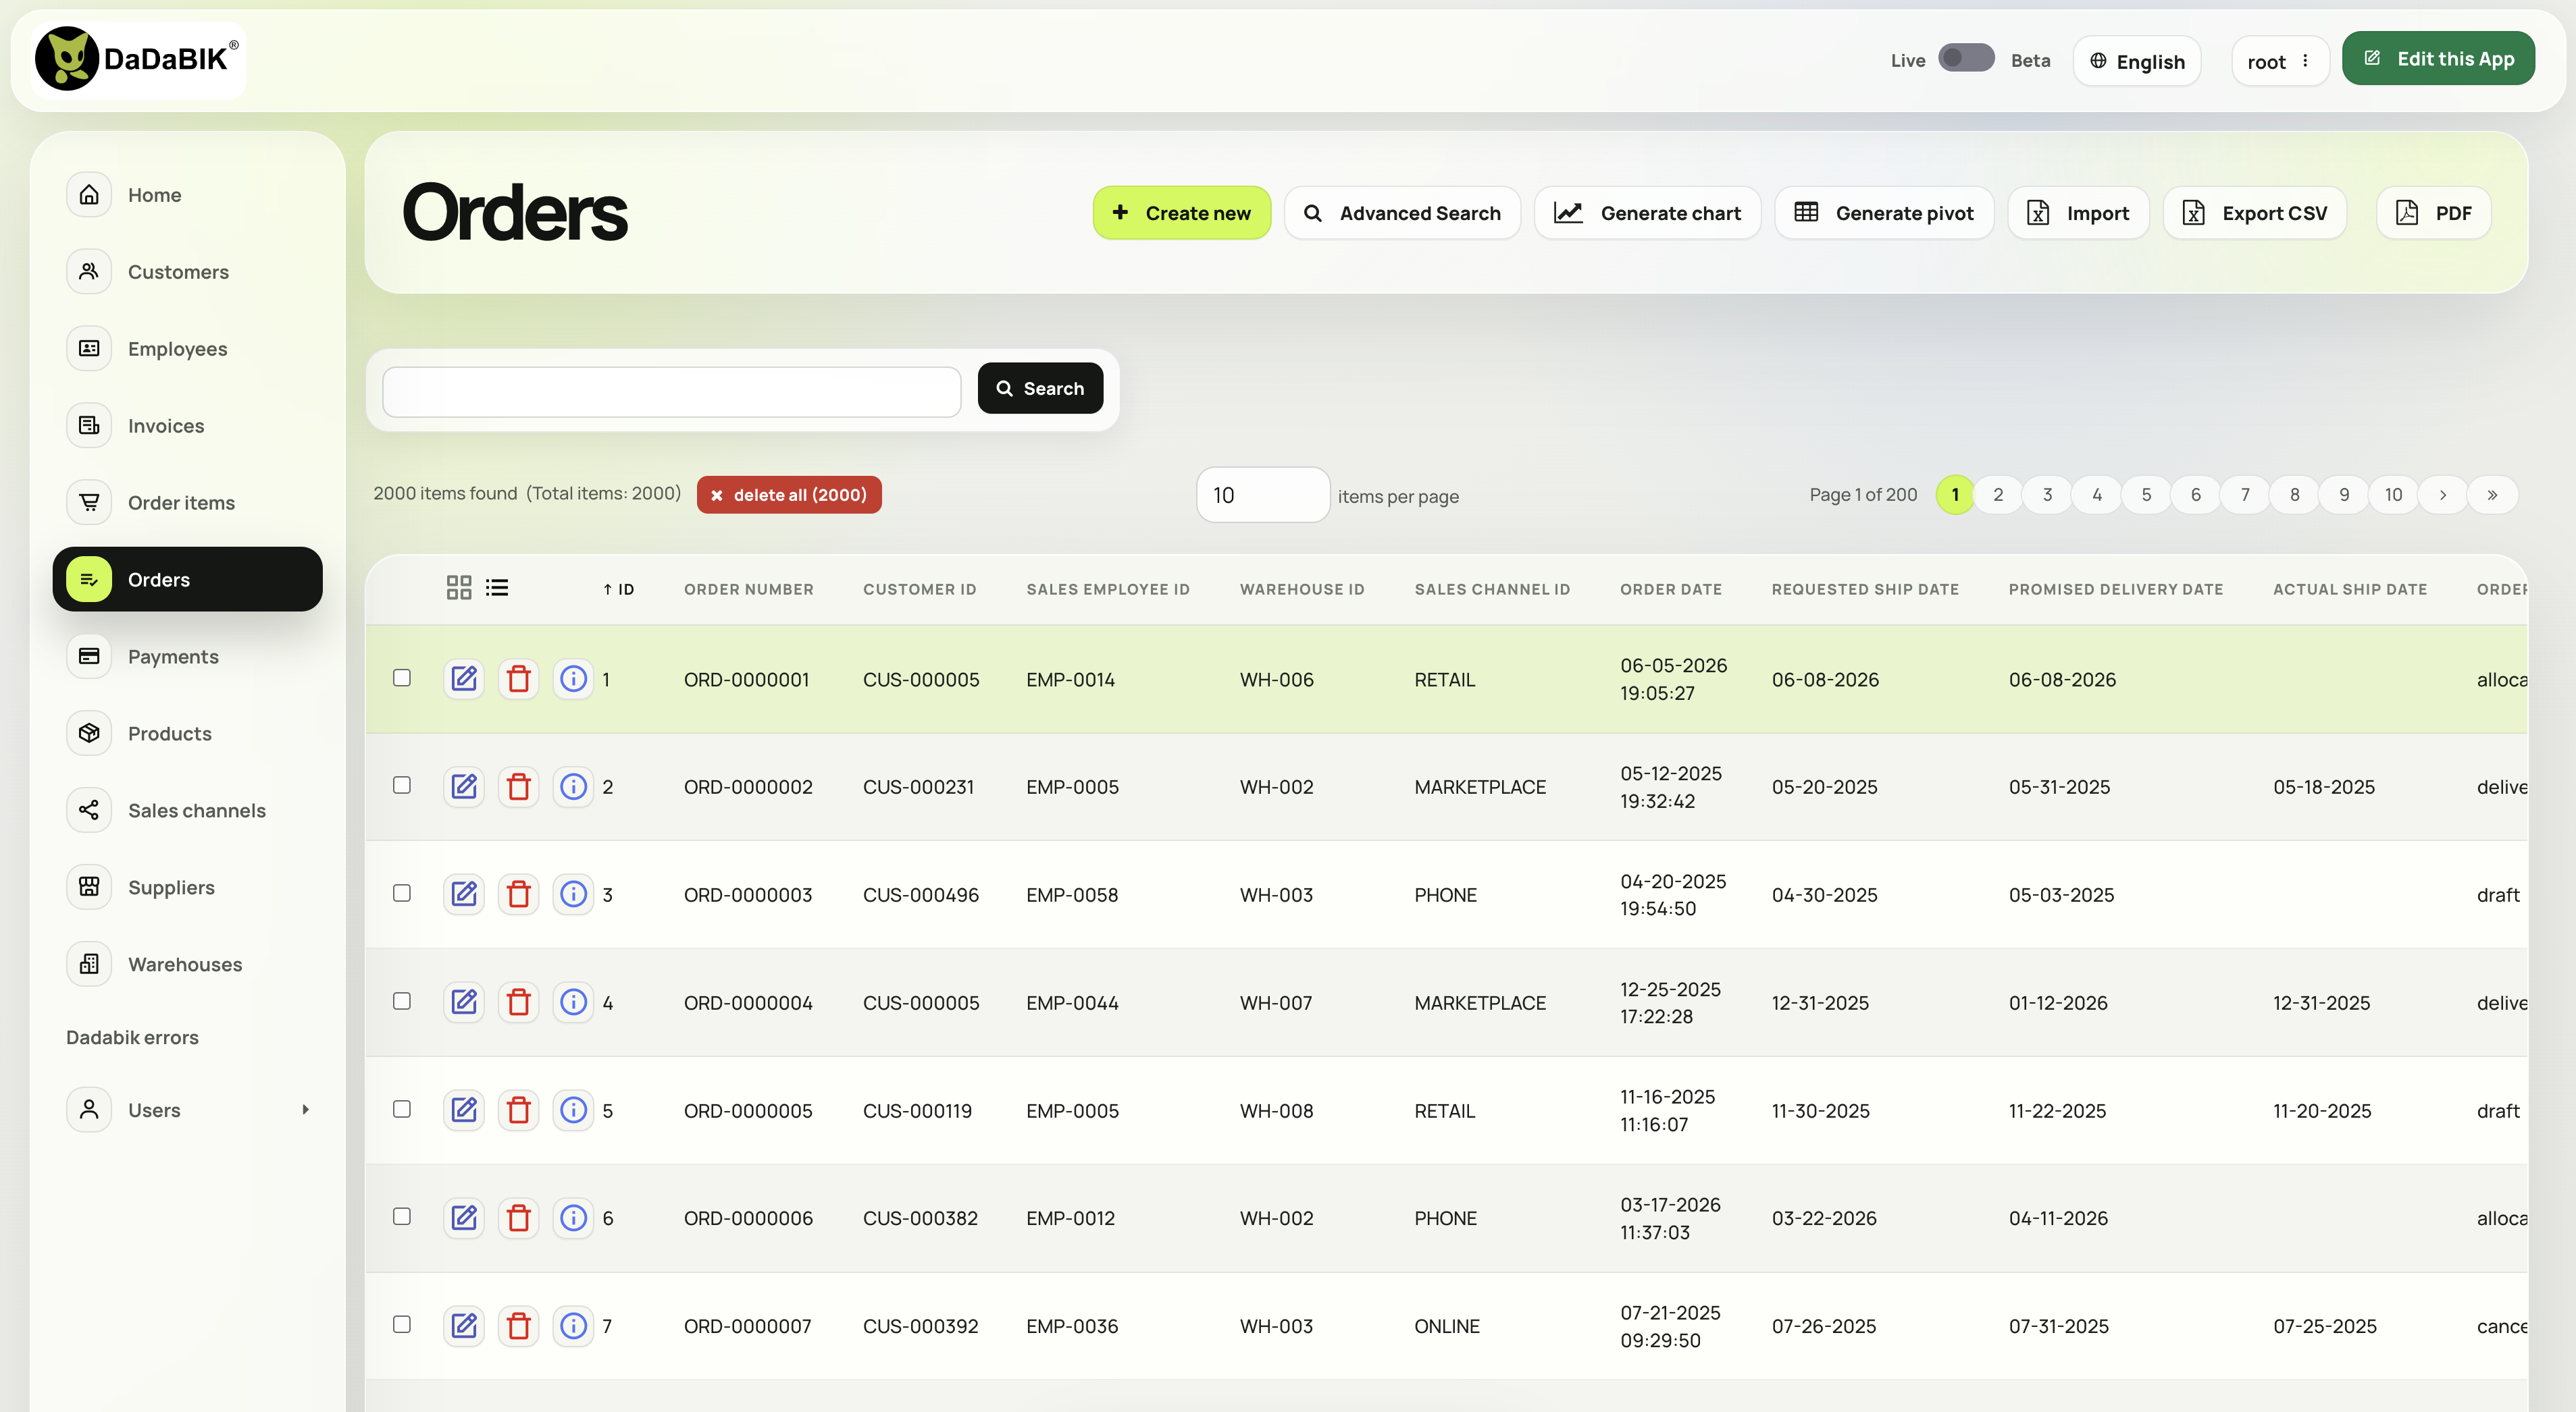Edit order ORD-0000004 with pencil icon
2576x1412 pixels.
point(464,1001)
